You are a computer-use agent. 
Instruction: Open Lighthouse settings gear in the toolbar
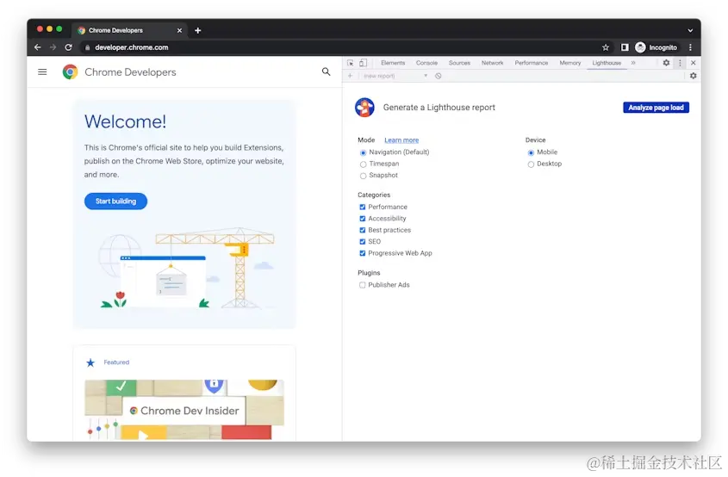(694, 76)
